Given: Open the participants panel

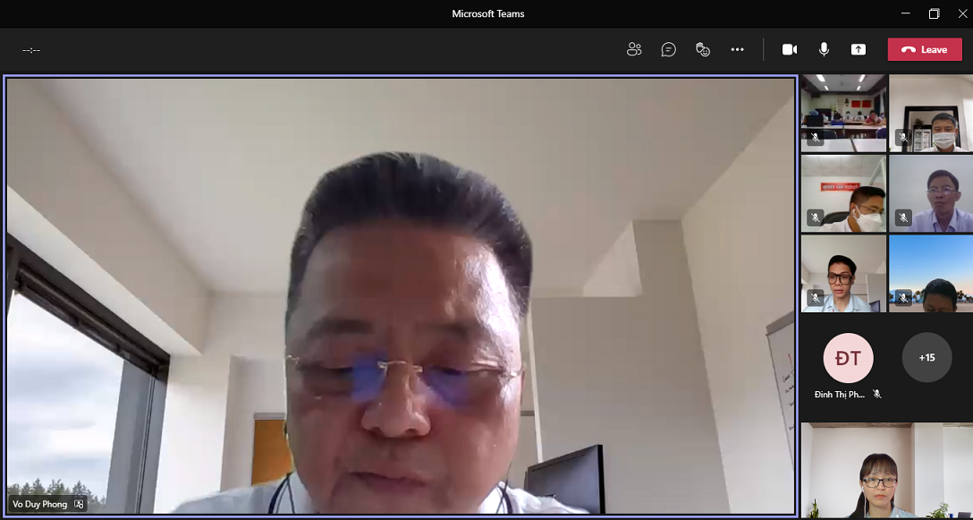Looking at the screenshot, I should click(634, 50).
